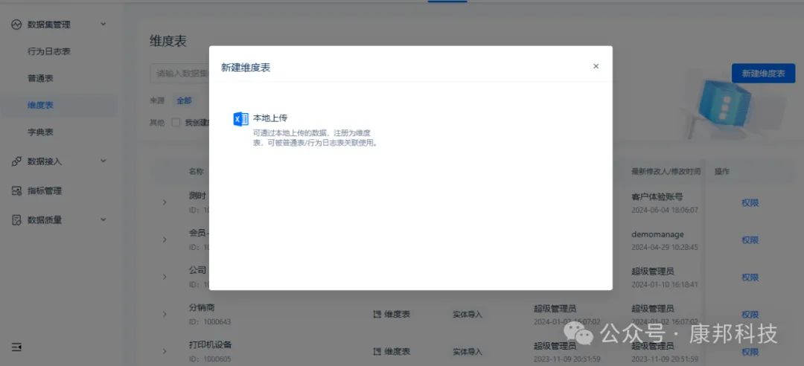
Task: Close the 新建维度表 dialog
Action: click(x=596, y=66)
